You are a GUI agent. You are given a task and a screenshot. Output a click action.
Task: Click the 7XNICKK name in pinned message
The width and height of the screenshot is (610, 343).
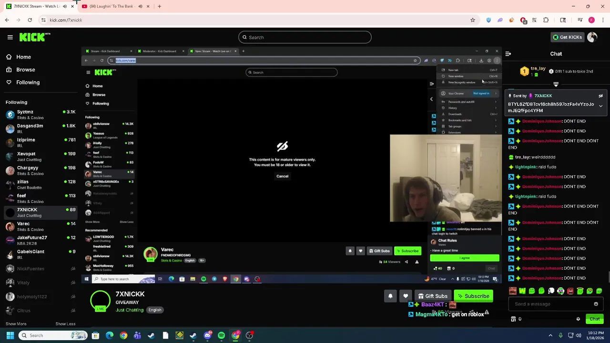click(543, 96)
